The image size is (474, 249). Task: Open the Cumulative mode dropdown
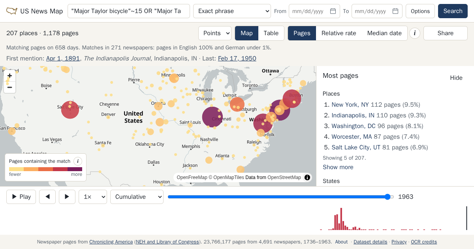tap(137, 197)
